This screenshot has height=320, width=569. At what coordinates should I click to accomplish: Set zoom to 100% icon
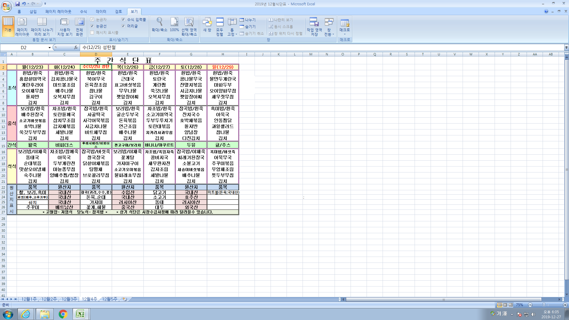174,23
